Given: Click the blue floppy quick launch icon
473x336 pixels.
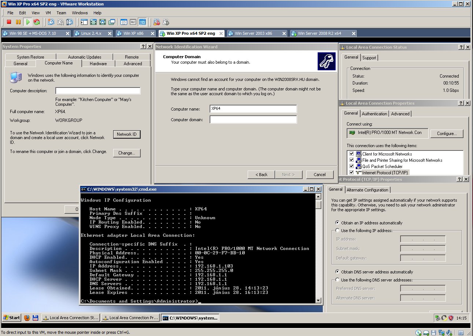Looking at the screenshot, I should point(35,318).
